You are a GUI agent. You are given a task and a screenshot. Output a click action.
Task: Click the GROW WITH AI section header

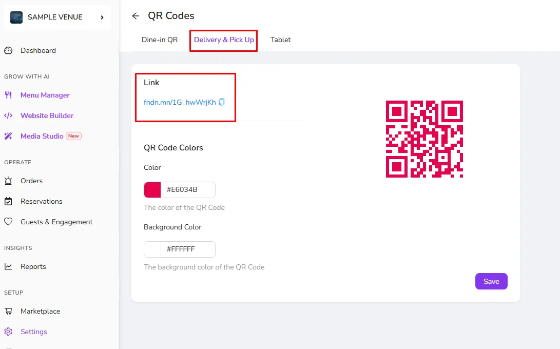[x=27, y=76]
